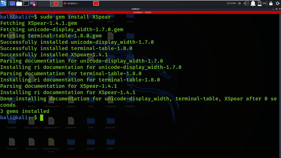Click the battery charging indicator icon

(259, 3)
